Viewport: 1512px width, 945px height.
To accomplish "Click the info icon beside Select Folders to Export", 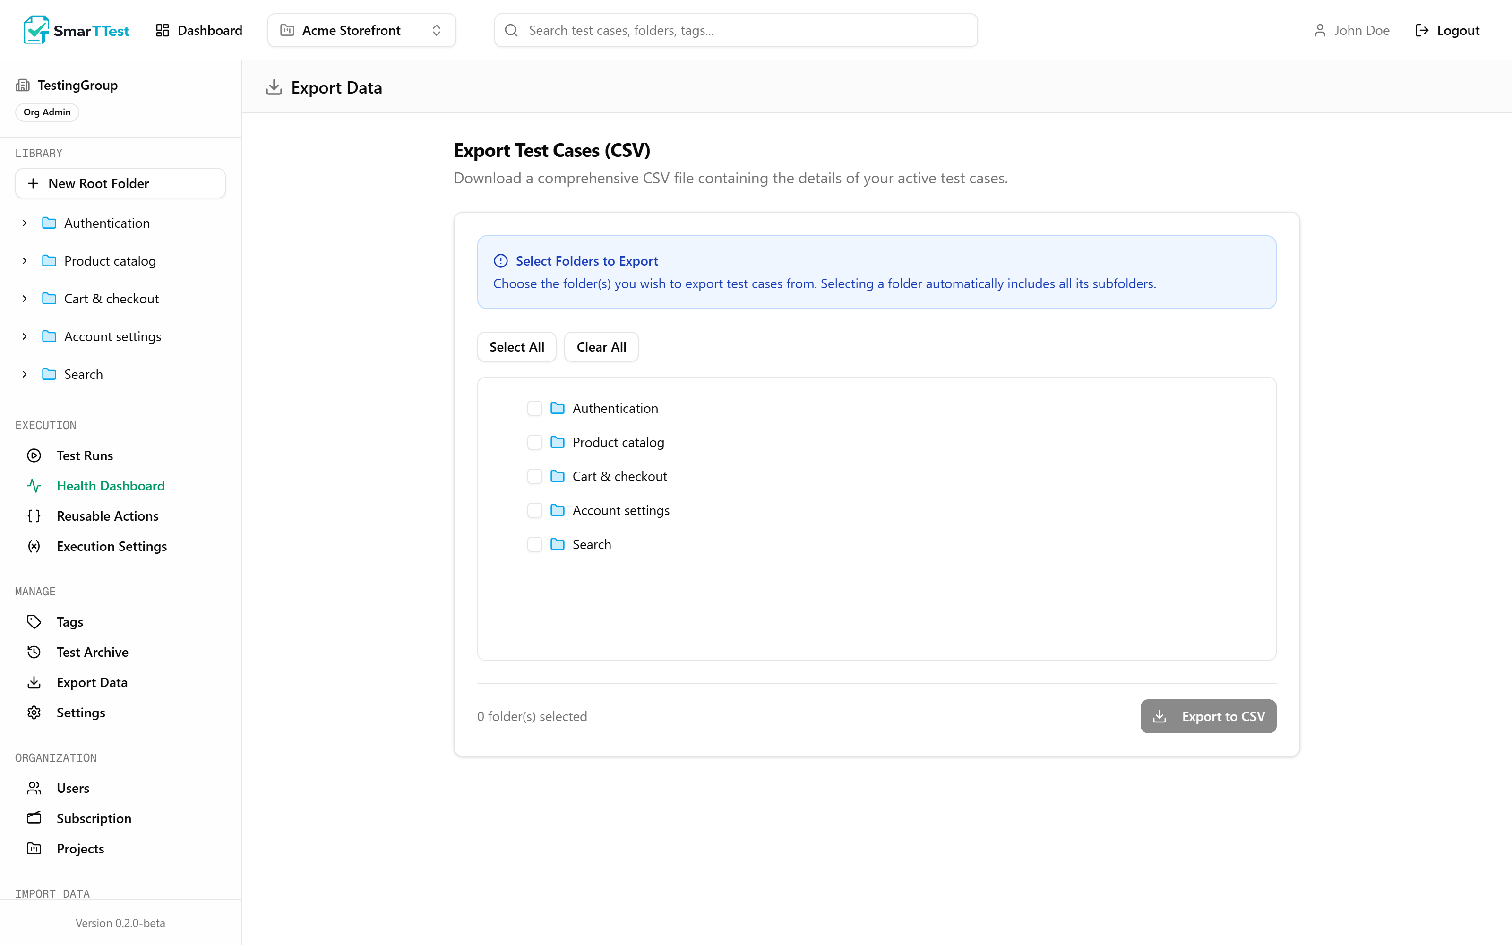I will point(500,261).
